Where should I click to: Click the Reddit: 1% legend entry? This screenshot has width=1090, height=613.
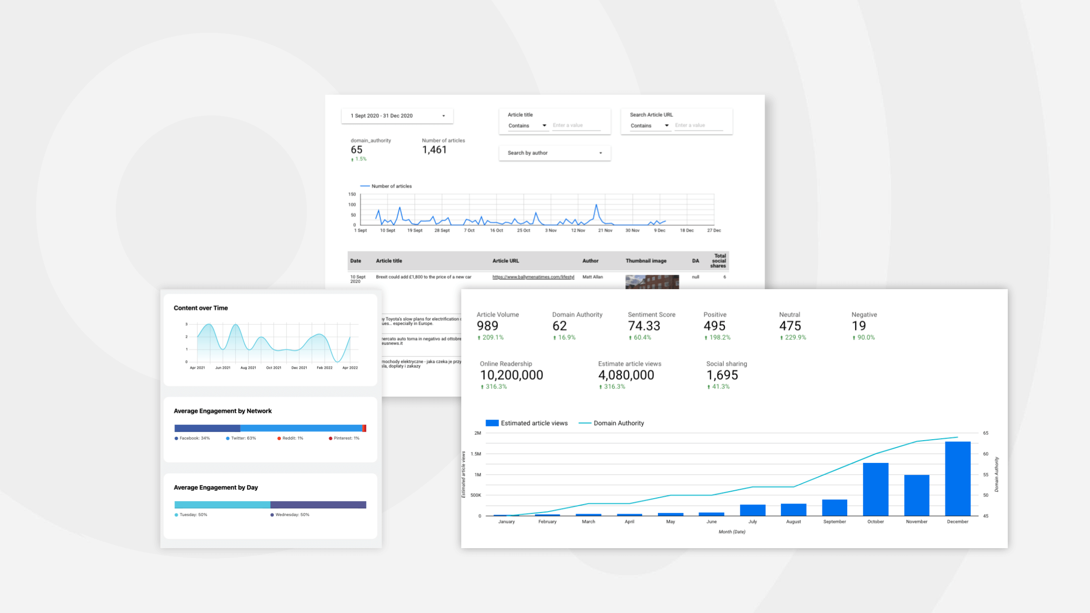[x=290, y=438]
